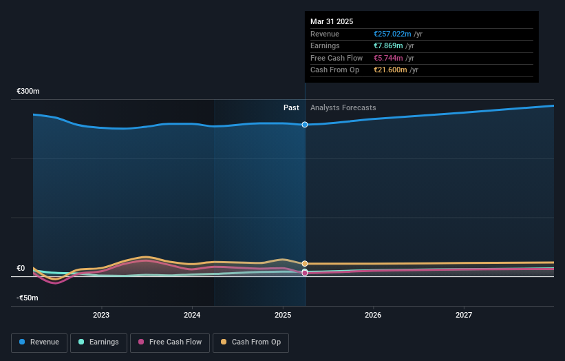
Task: Click the Cash From Op orange data point
Action: [305, 264]
